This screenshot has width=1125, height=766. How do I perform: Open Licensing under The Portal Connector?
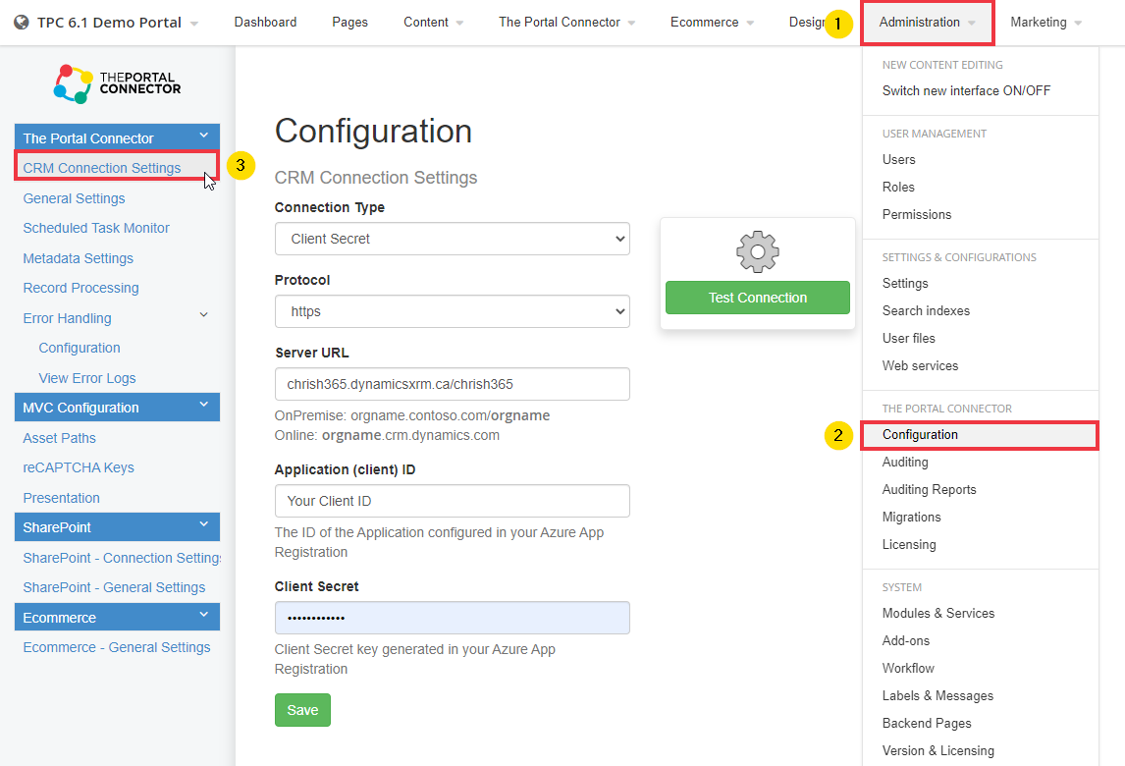909,544
